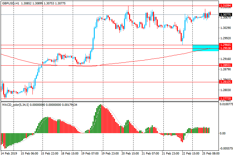
Task: Click the tallest green MACD histogram peak
Action: [100, 119]
